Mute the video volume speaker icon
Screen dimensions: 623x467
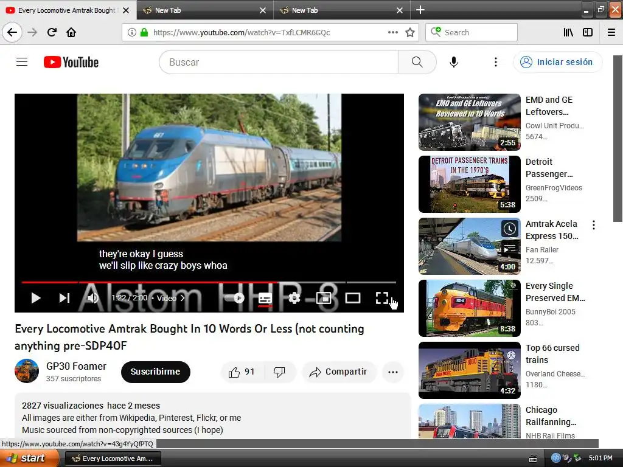[x=92, y=298]
